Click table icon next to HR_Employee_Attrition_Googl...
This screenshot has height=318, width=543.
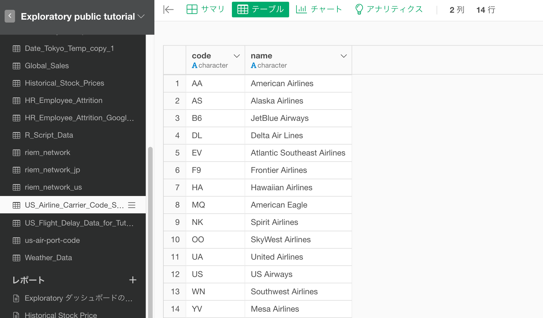pyautogui.click(x=16, y=118)
